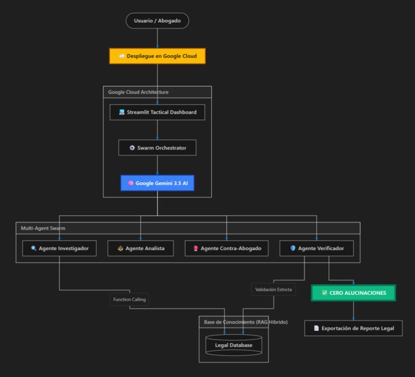Viewport: 415px width, 377px height.
Task: Select the Swarm Orchestrator node
Action: pos(157,148)
